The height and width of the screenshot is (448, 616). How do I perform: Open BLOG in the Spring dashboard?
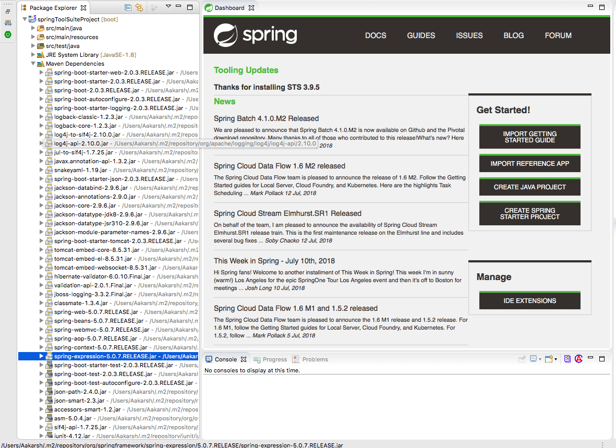click(513, 35)
